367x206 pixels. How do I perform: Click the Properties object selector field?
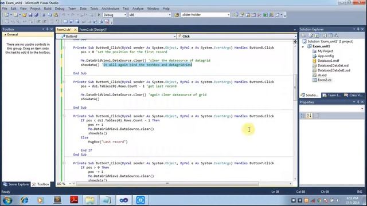tap(331, 109)
